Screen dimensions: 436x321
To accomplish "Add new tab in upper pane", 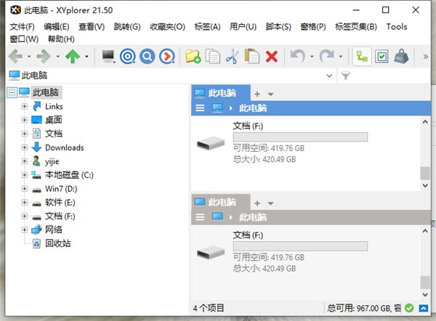I will 257,94.
